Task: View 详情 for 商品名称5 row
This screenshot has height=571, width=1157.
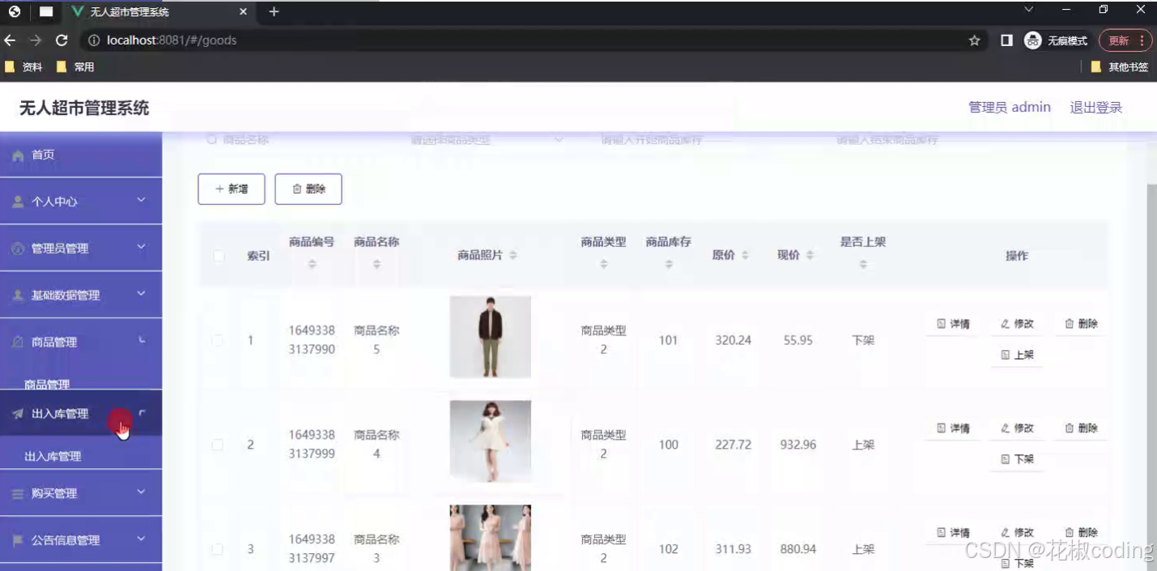Action: (953, 324)
